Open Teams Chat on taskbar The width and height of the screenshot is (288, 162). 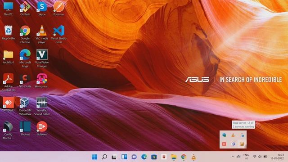pyautogui.click(x=134, y=157)
